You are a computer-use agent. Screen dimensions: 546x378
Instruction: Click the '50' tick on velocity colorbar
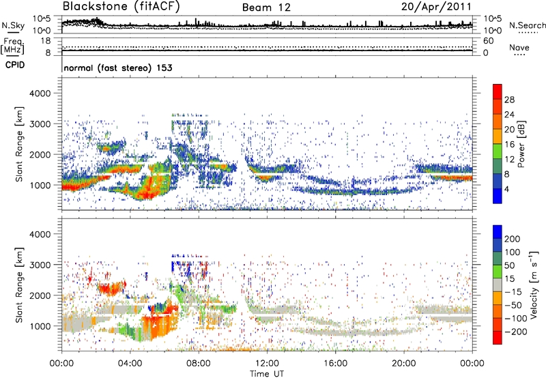pos(509,265)
